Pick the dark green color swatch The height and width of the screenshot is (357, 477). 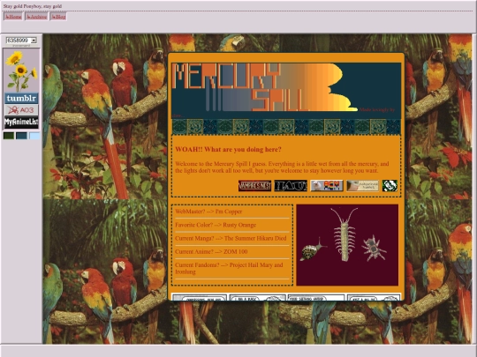(x=9, y=136)
